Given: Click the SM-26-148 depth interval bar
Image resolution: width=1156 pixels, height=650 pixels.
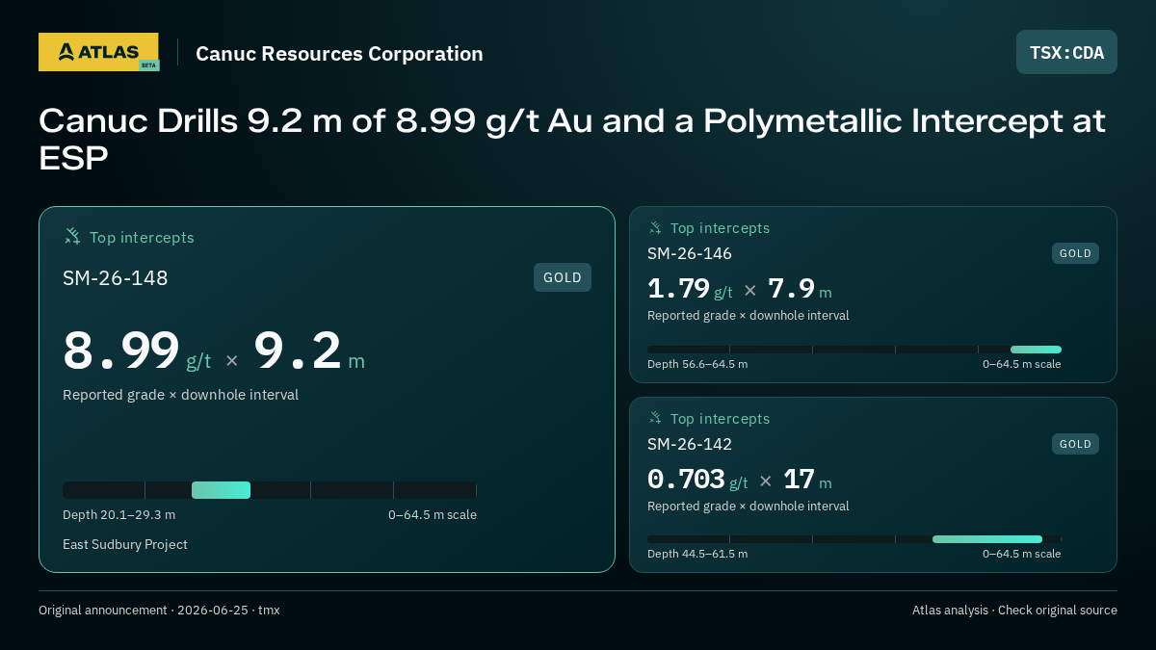Looking at the screenshot, I should coord(270,490).
